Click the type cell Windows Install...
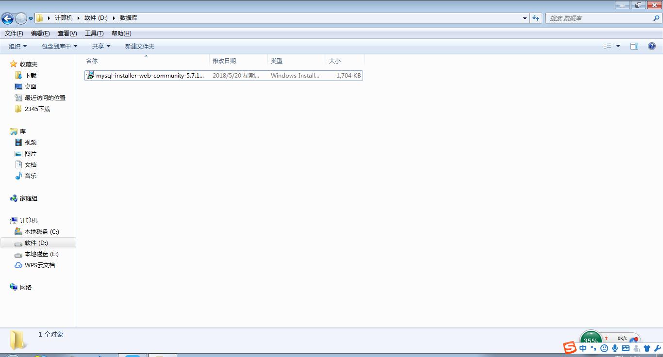The image size is (663, 357). point(295,76)
